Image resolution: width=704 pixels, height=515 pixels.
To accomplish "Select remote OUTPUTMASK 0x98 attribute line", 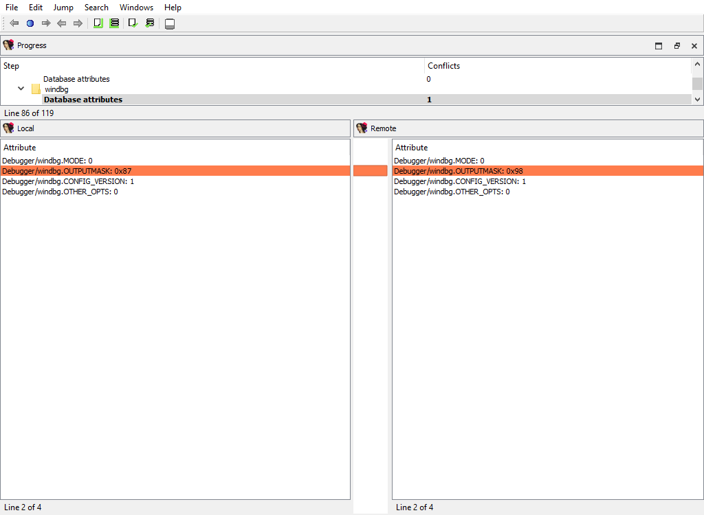I will click(459, 171).
